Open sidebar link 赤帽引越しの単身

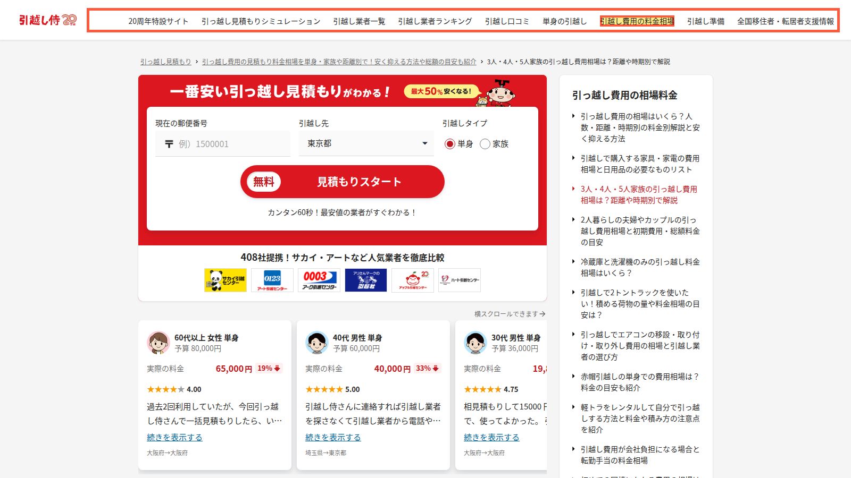pos(640,382)
